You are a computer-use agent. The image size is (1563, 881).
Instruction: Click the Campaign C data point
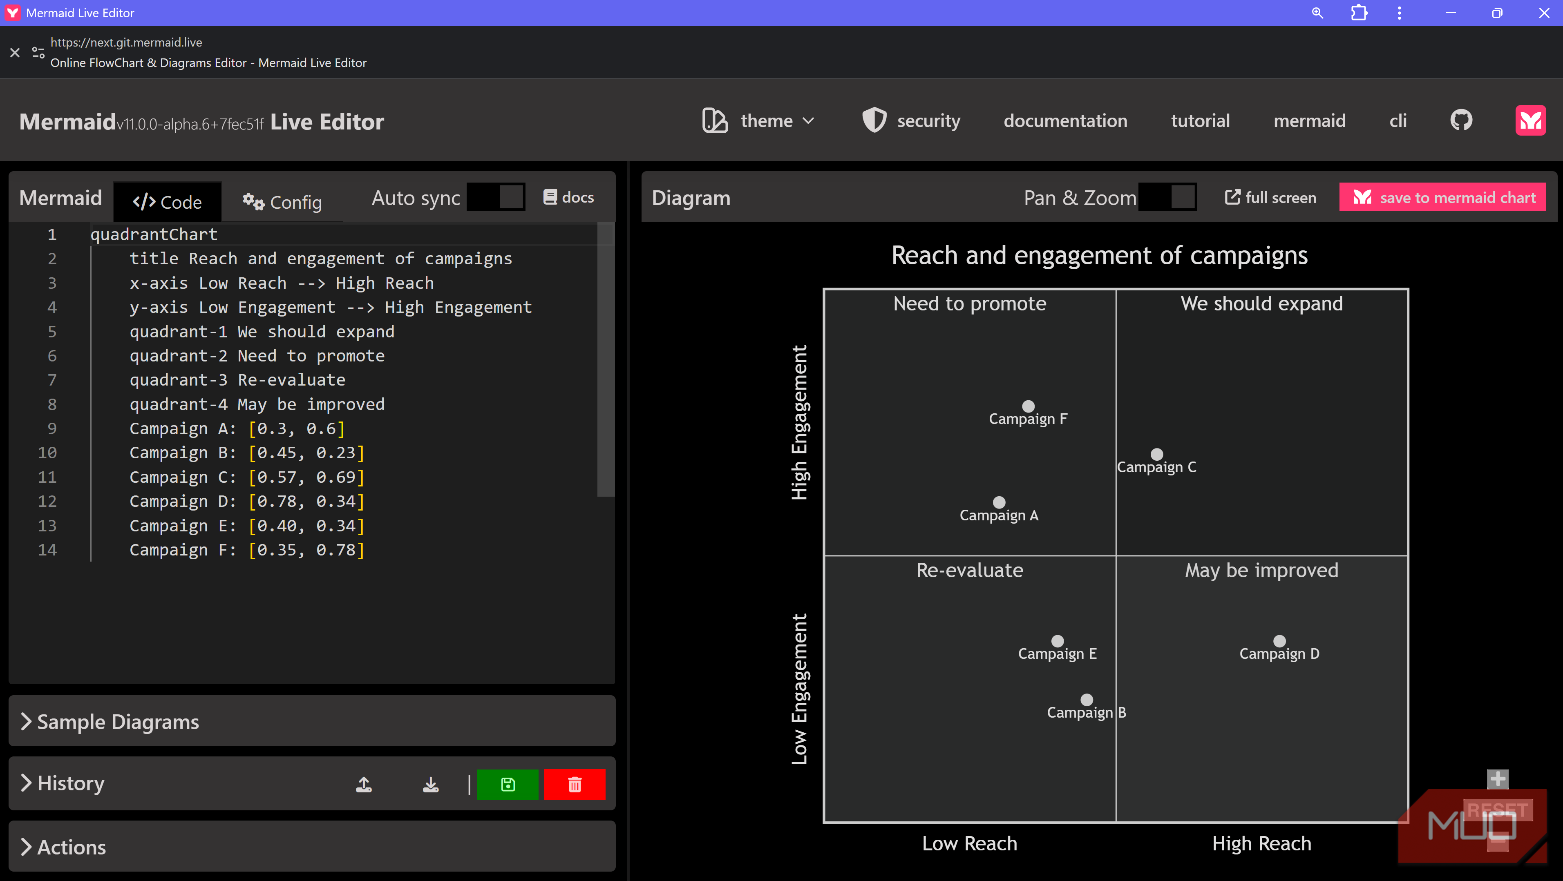click(1156, 454)
